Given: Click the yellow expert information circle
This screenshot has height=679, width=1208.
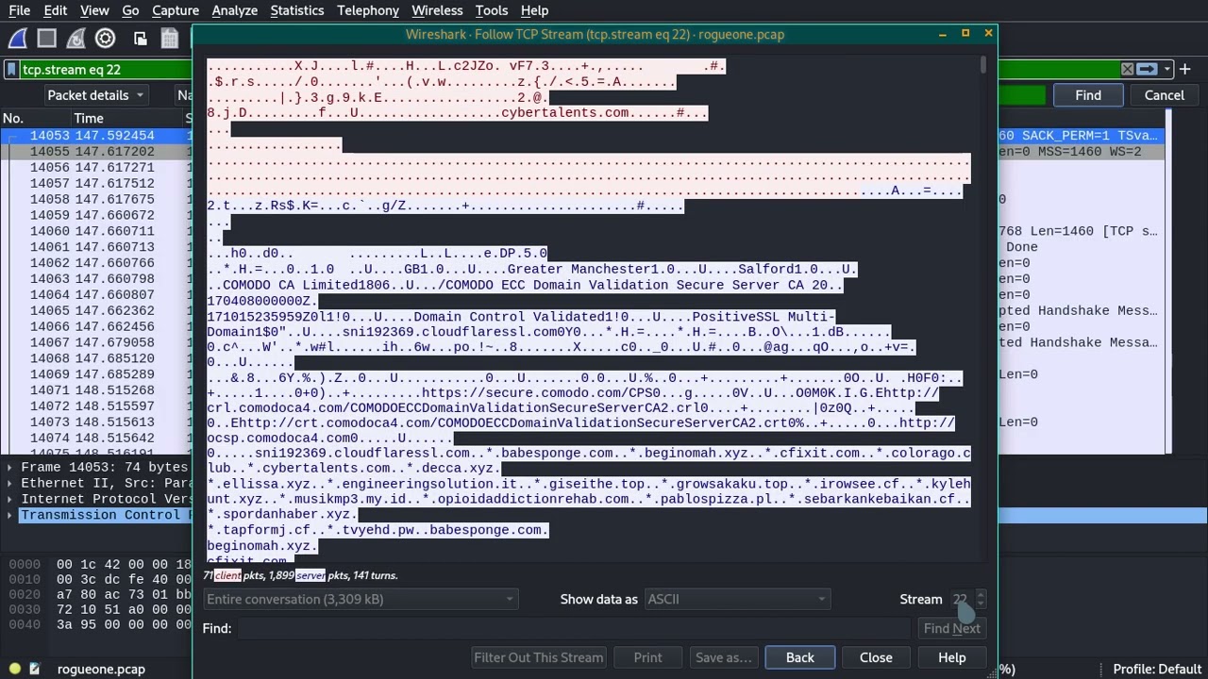Looking at the screenshot, I should click(15, 669).
